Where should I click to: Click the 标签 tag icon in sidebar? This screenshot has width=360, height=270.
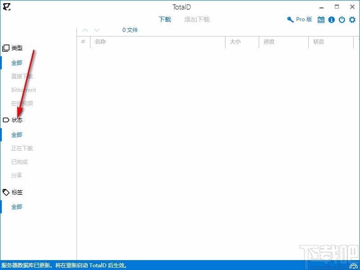[6, 192]
